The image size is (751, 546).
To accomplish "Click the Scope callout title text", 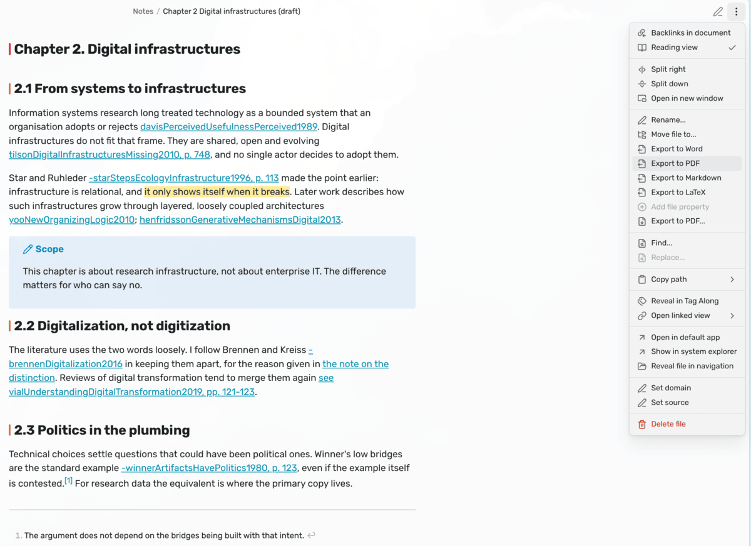I will click(49, 249).
